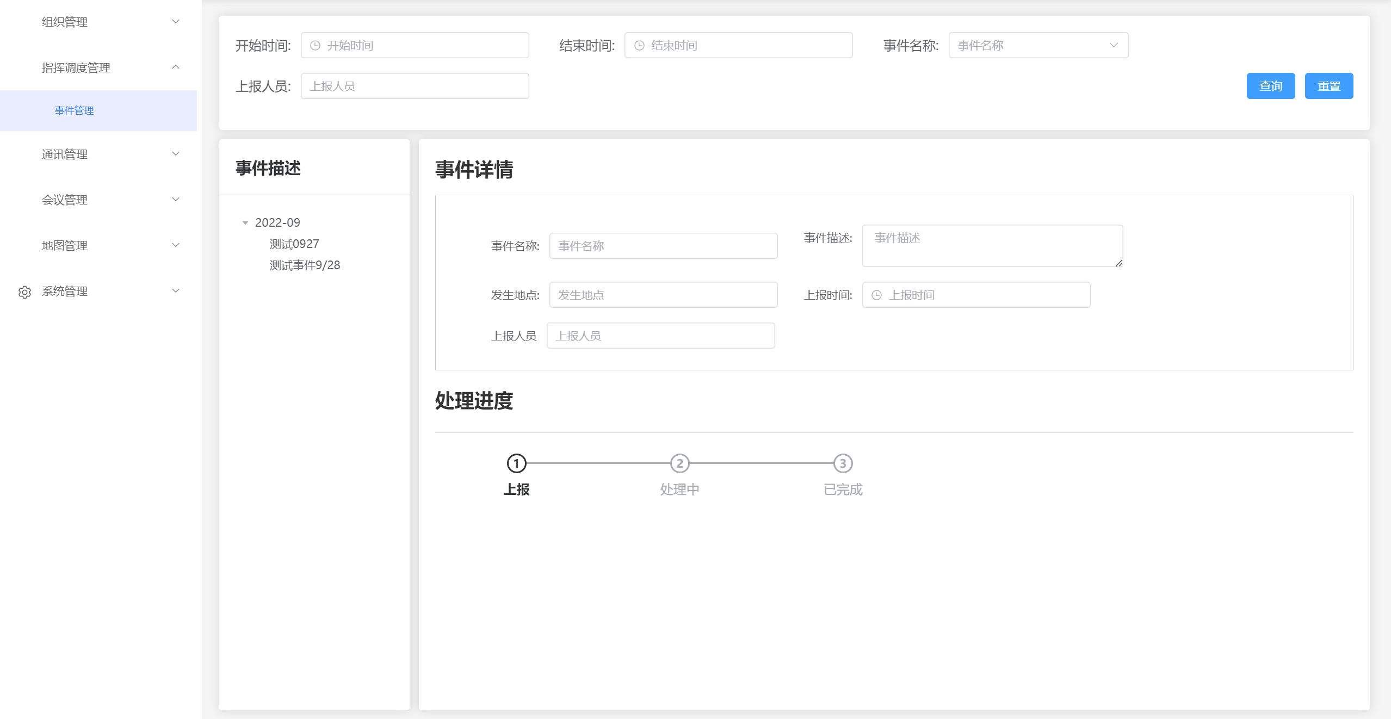Click clock icon in 结束时间 field
The width and height of the screenshot is (1391, 719).
pyautogui.click(x=639, y=46)
